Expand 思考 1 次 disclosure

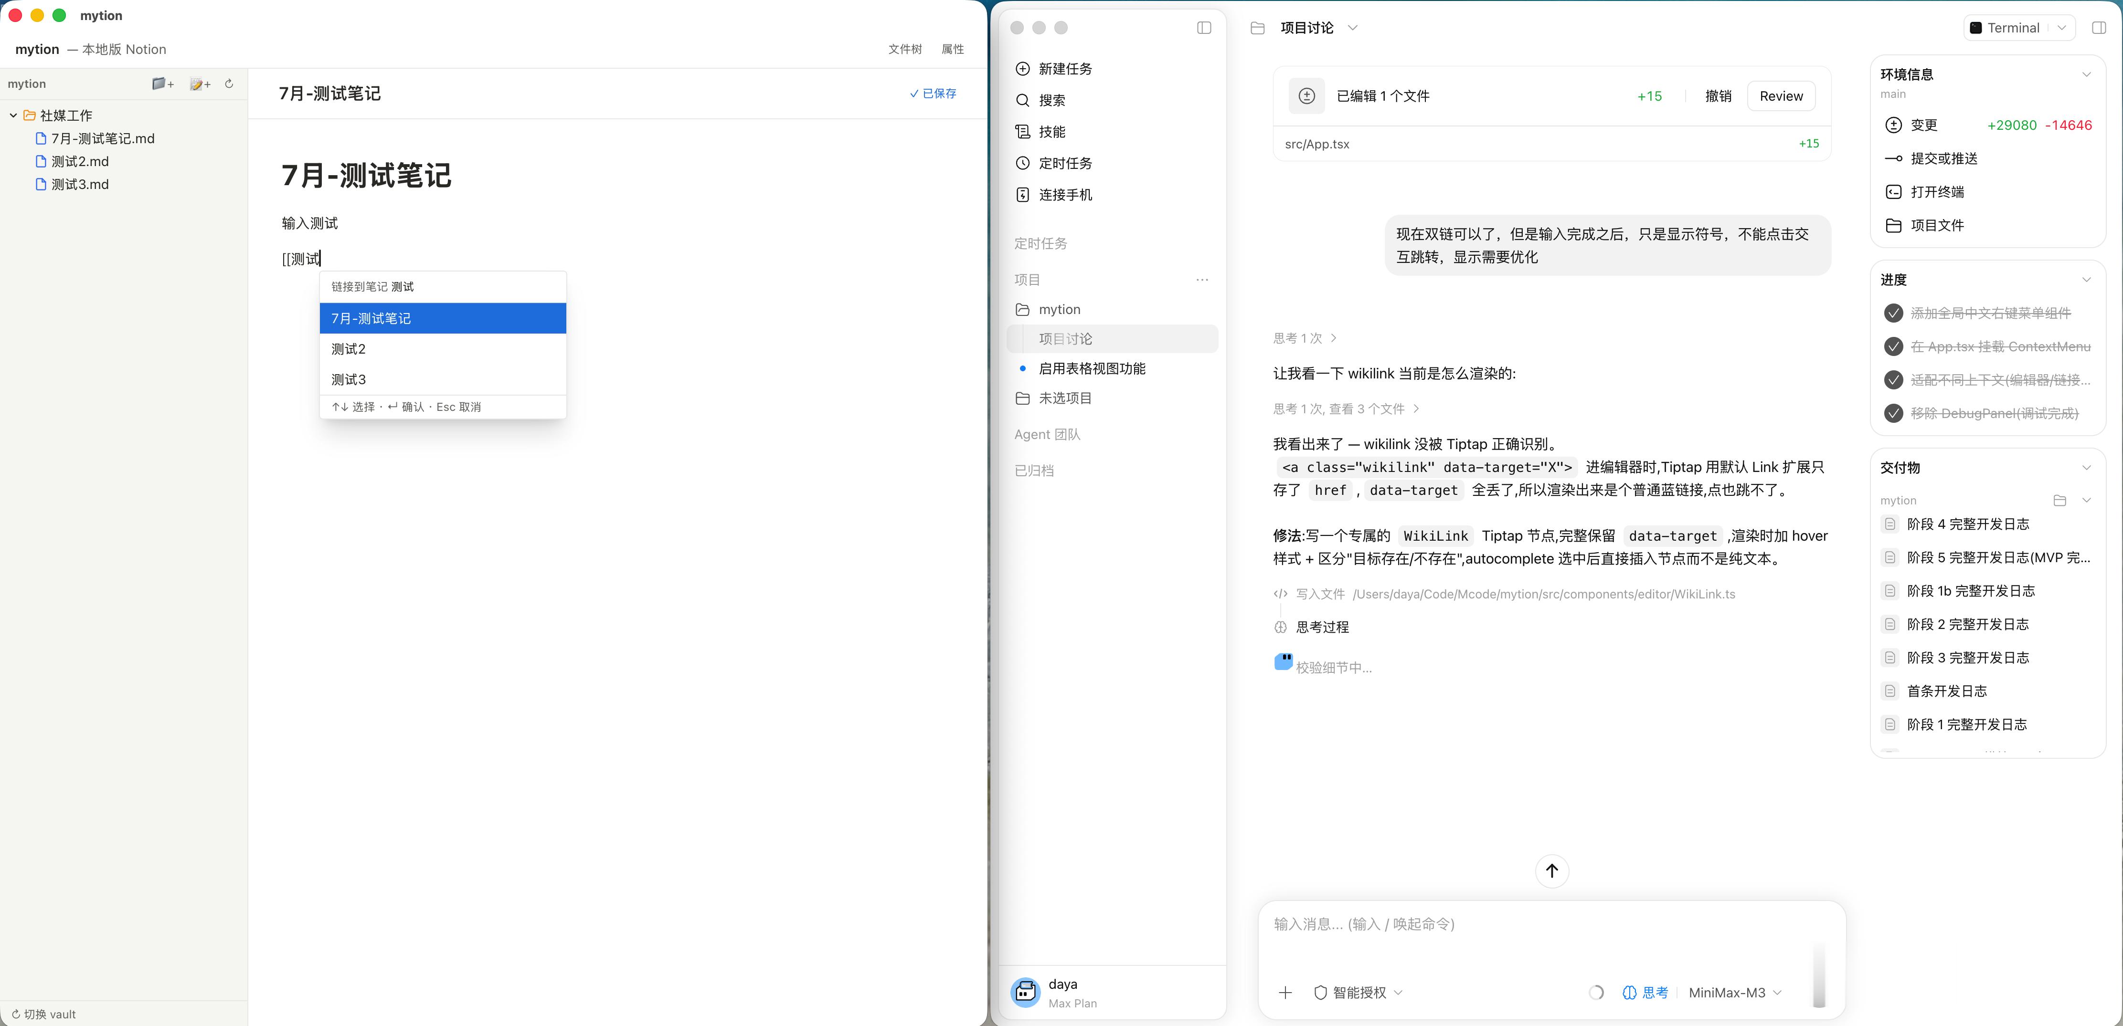tap(1305, 338)
